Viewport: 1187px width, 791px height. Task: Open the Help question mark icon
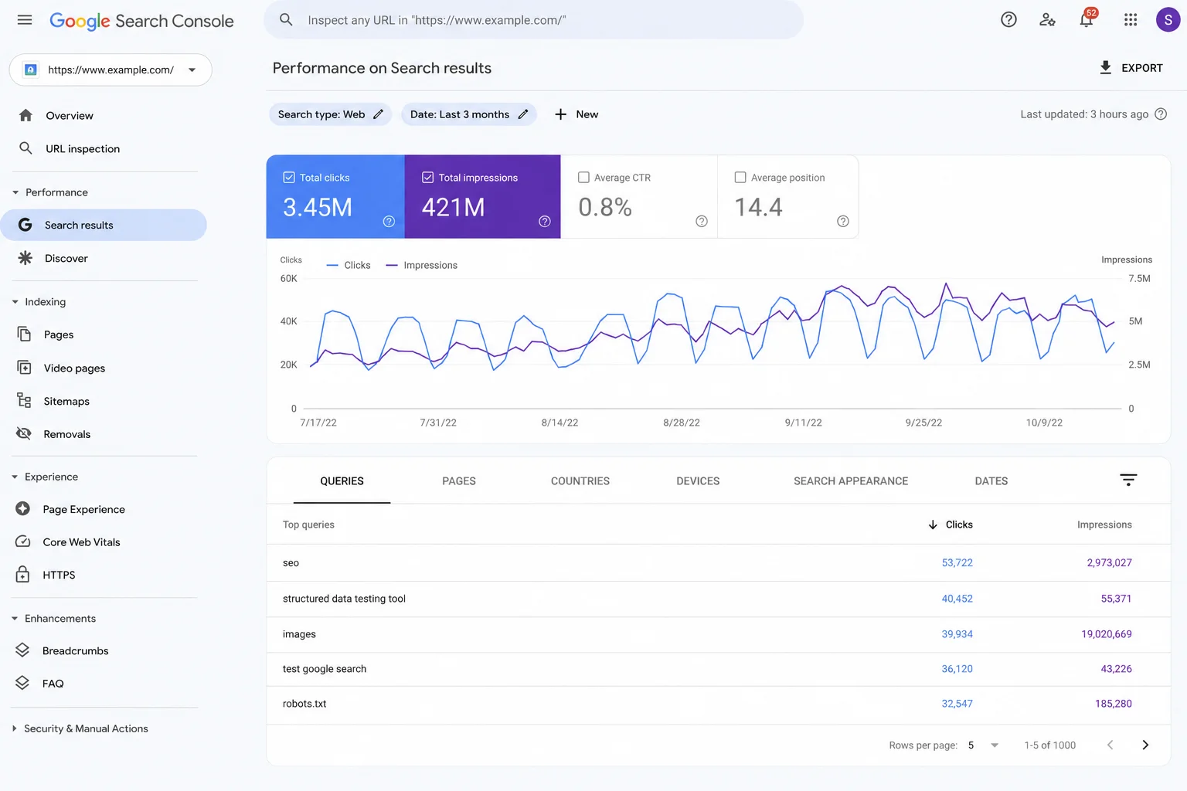pos(1008,20)
